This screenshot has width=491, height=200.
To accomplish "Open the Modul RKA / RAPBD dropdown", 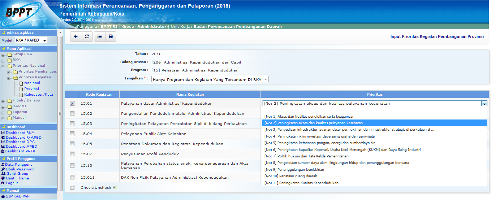I will click(x=31, y=40).
